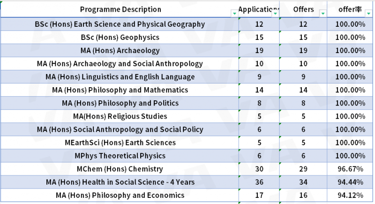Select MA (Hons) Philosophy and Politics cell
Screen dimensions: 375x204
point(120,103)
